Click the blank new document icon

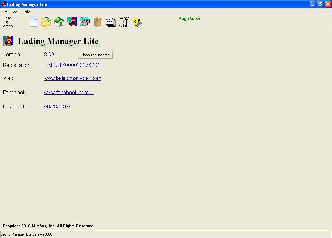pos(34,22)
